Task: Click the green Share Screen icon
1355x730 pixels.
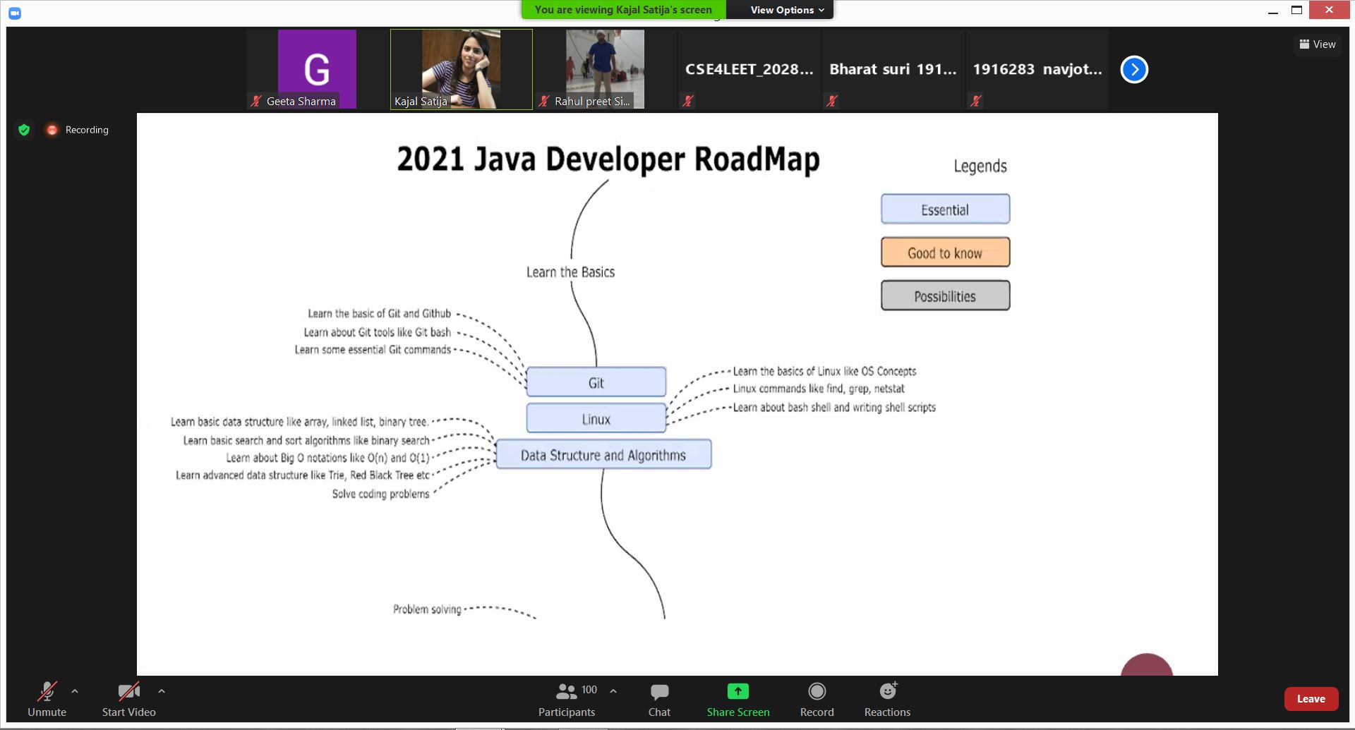Action: [x=738, y=691]
